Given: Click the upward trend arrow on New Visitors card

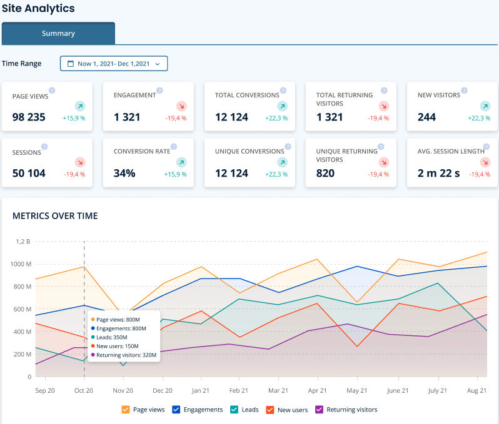Looking at the screenshot, I should 485,106.
